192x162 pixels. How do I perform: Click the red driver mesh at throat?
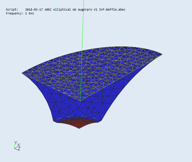coord(79,123)
